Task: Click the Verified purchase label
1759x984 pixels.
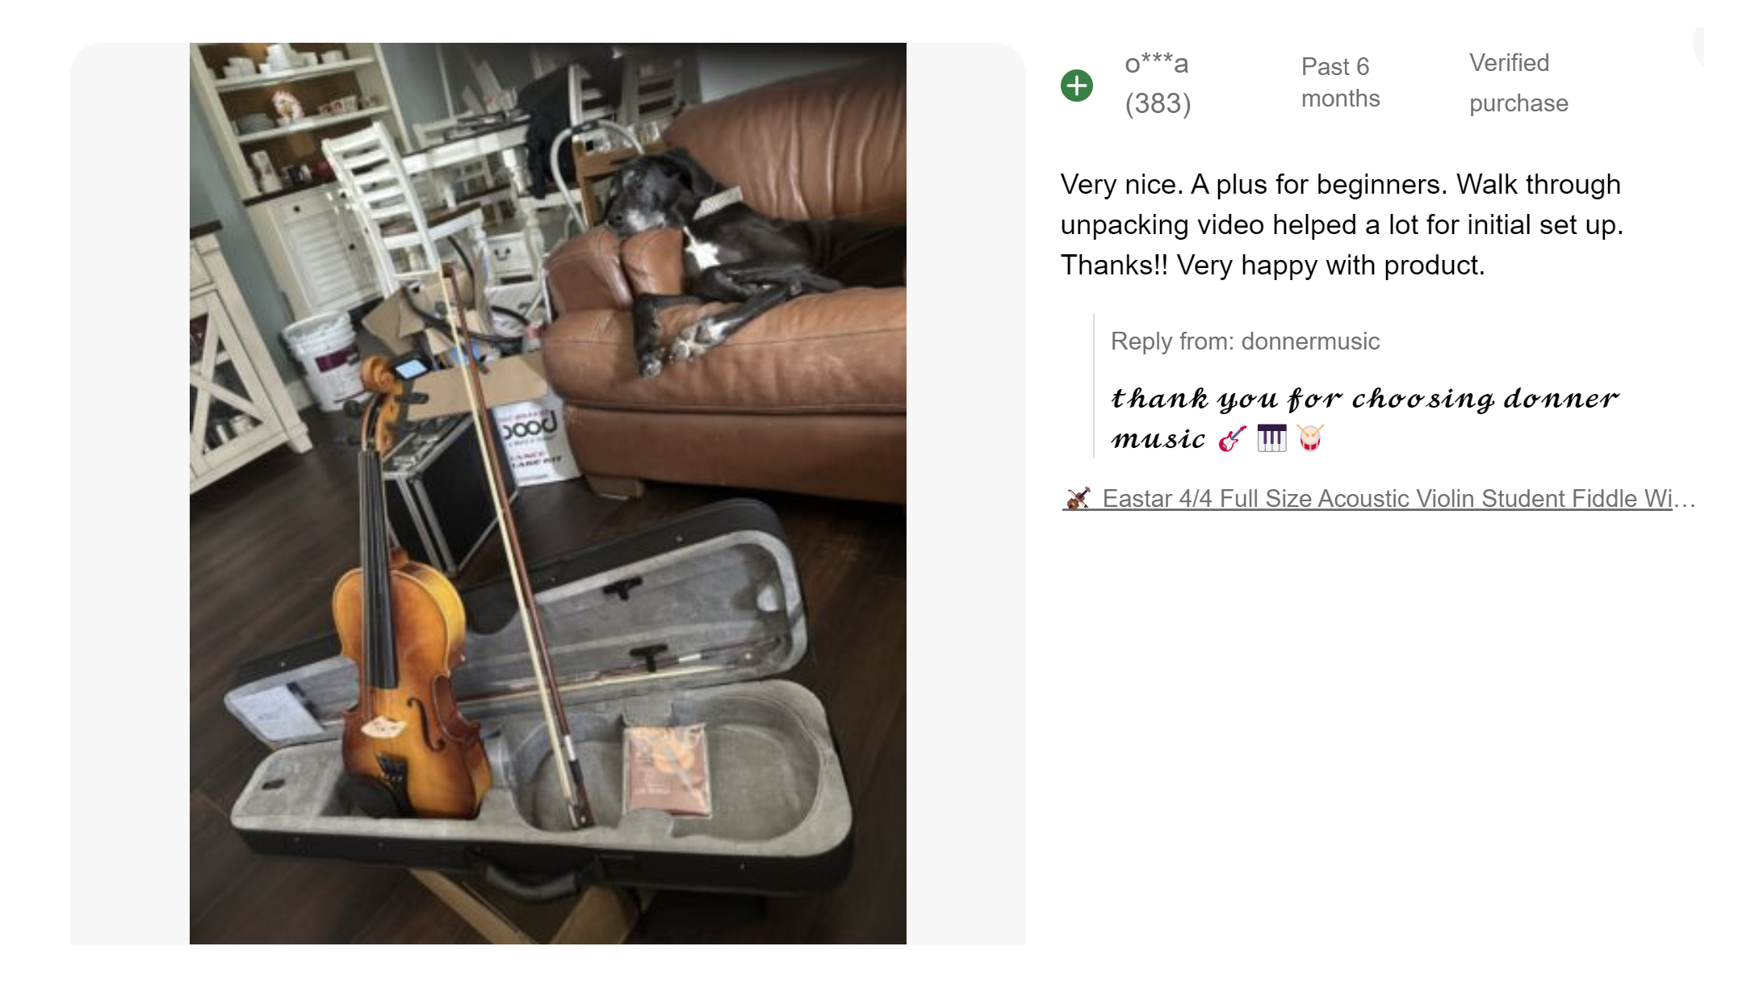Action: pyautogui.click(x=1518, y=83)
